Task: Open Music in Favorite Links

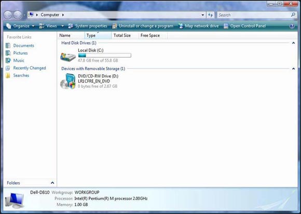Action: [x=19, y=60]
